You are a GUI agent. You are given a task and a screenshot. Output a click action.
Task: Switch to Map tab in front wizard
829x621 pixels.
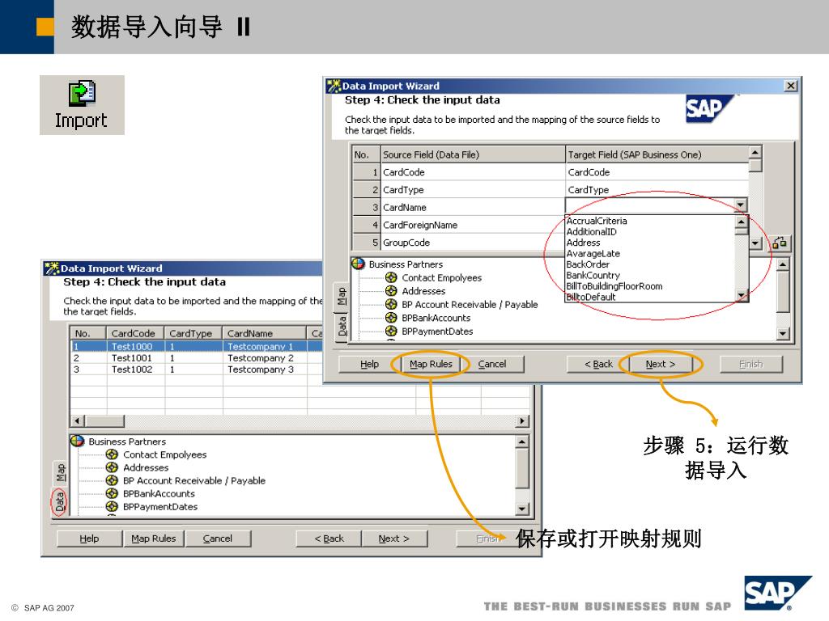coord(342,296)
